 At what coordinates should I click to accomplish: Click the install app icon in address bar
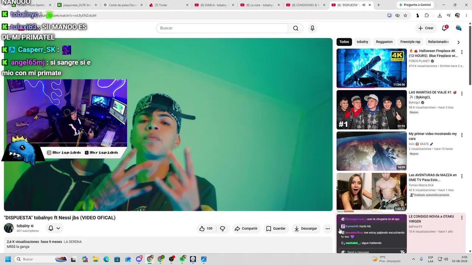point(389,15)
